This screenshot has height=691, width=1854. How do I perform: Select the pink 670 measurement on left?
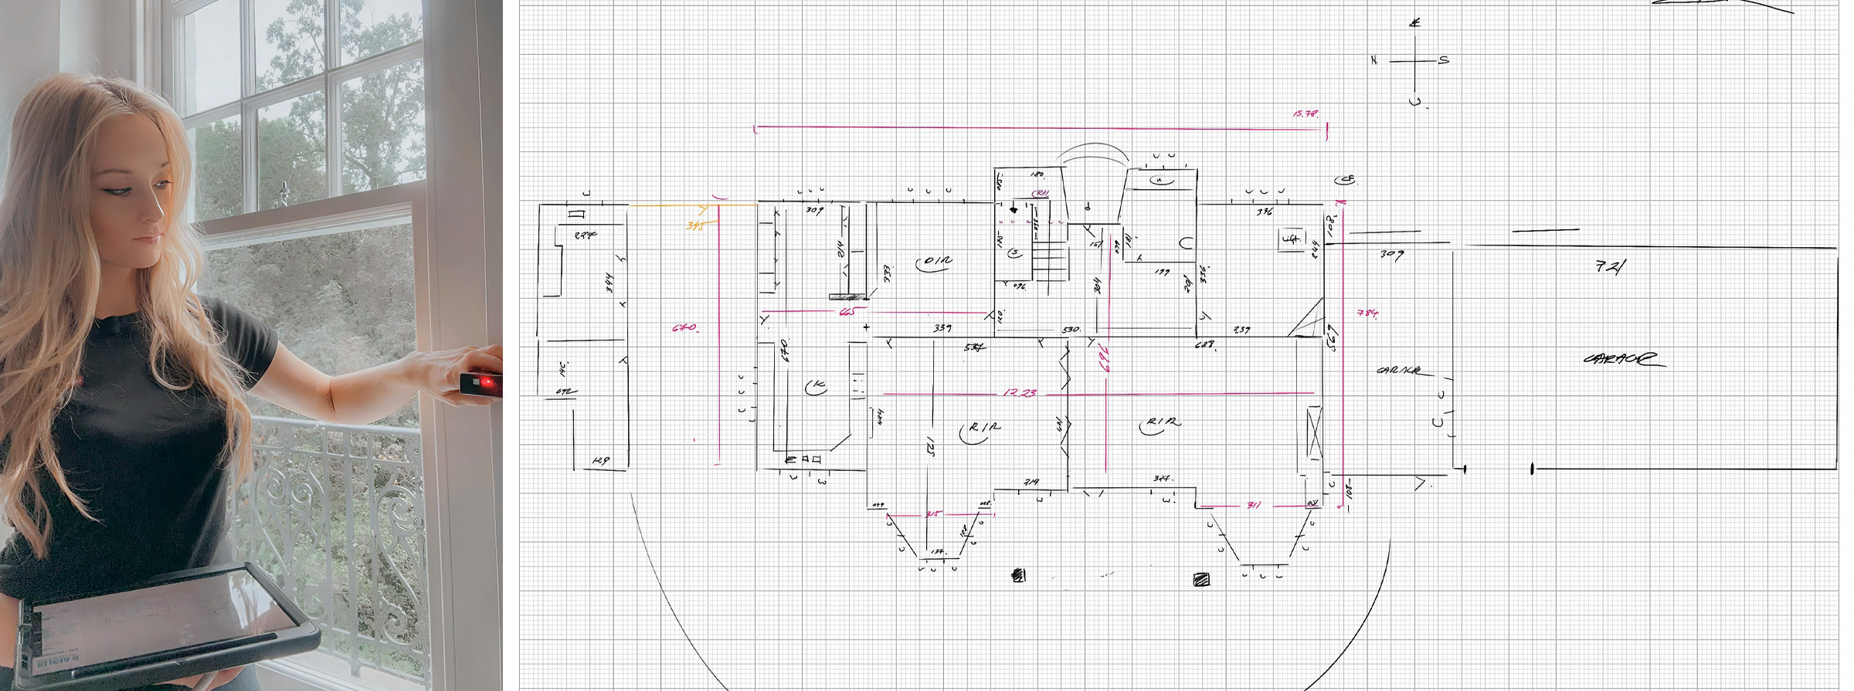(x=684, y=328)
